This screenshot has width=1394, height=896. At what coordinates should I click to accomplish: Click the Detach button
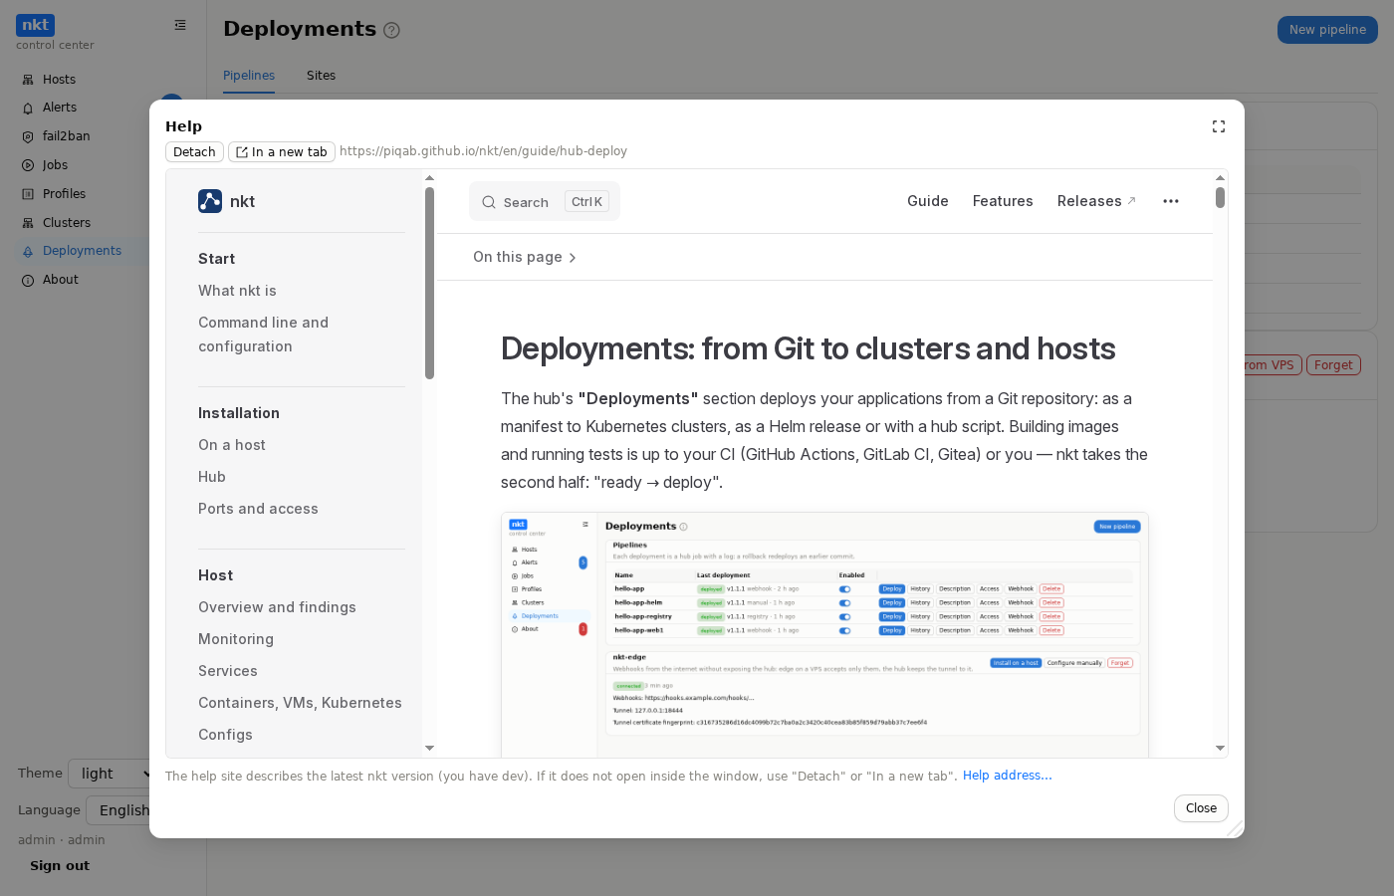coord(194,151)
